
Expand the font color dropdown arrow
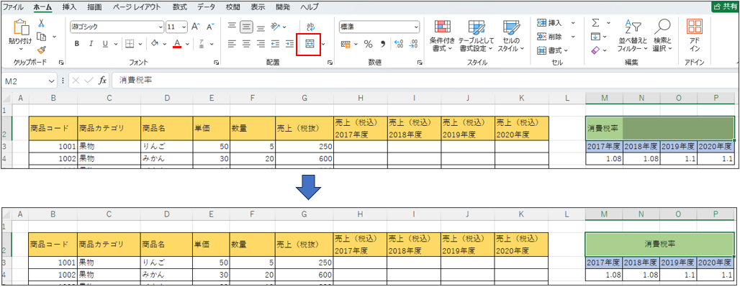pyautogui.click(x=187, y=44)
